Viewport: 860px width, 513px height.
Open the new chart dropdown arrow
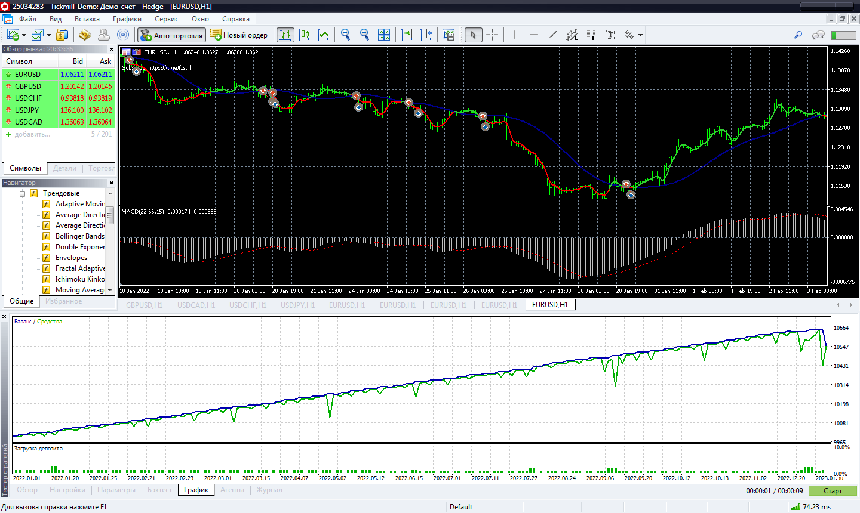tap(24, 35)
